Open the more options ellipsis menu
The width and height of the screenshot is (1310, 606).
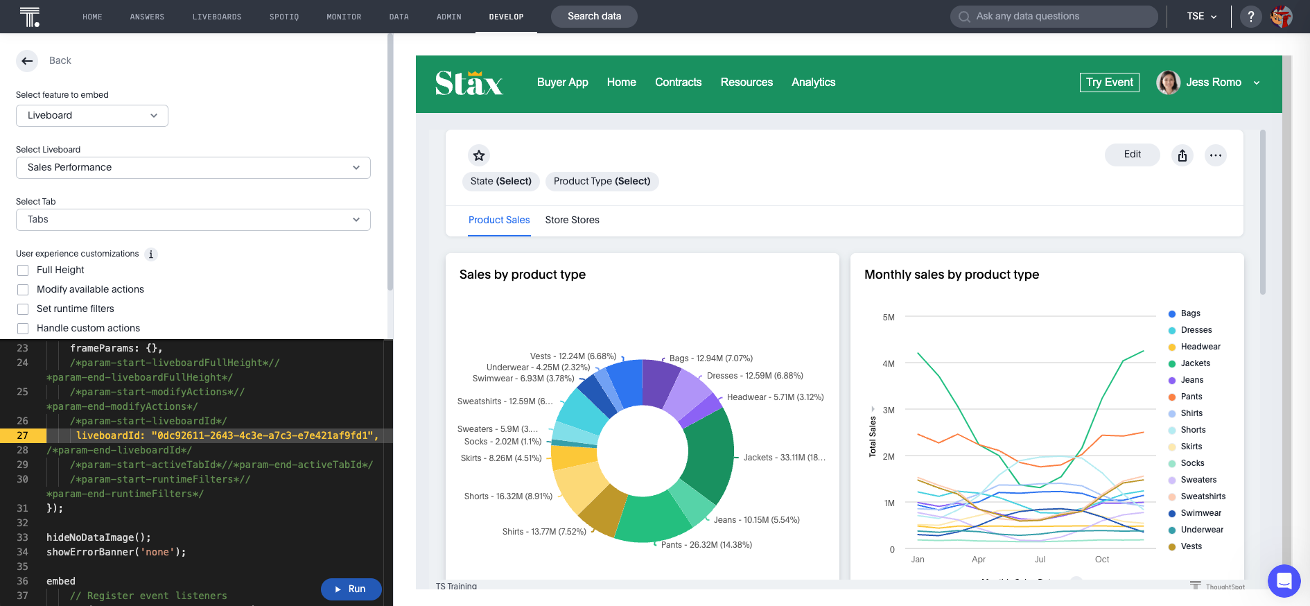coord(1216,155)
